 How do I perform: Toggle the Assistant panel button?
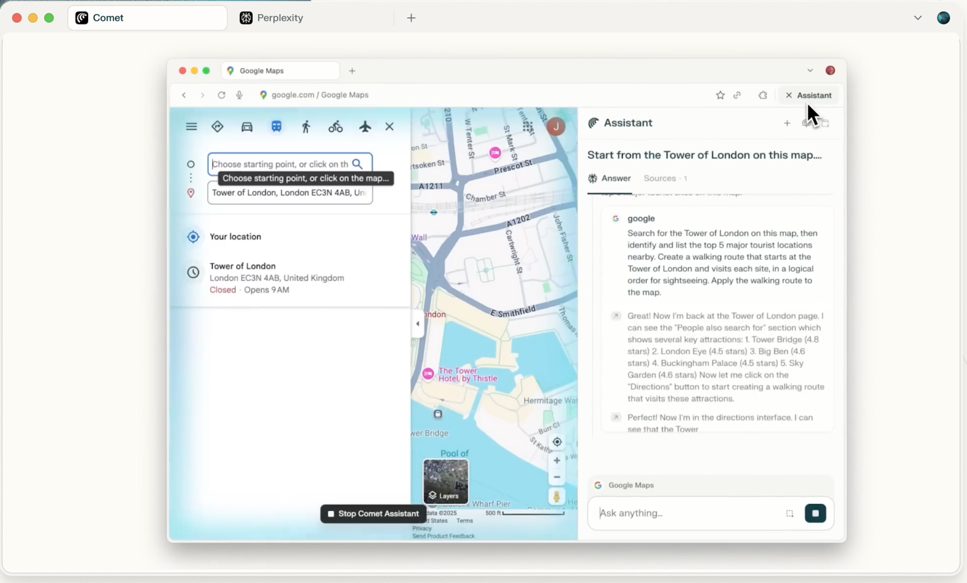click(808, 95)
